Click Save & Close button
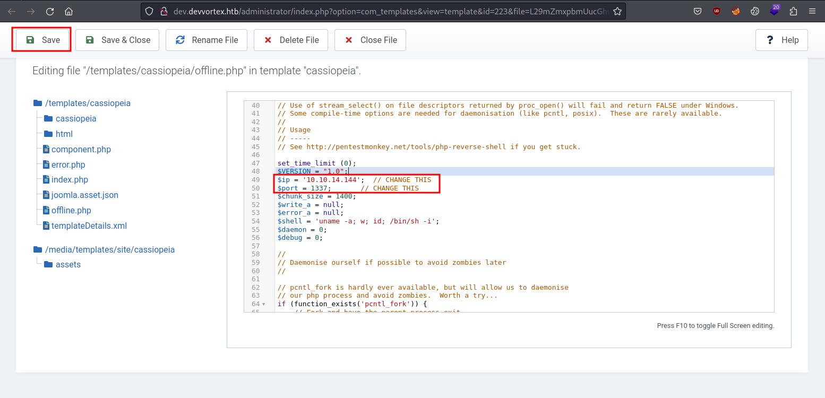The image size is (825, 398). pyautogui.click(x=117, y=40)
